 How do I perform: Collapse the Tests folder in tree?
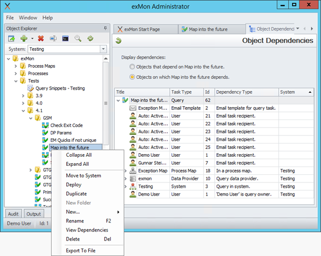pos(15,81)
